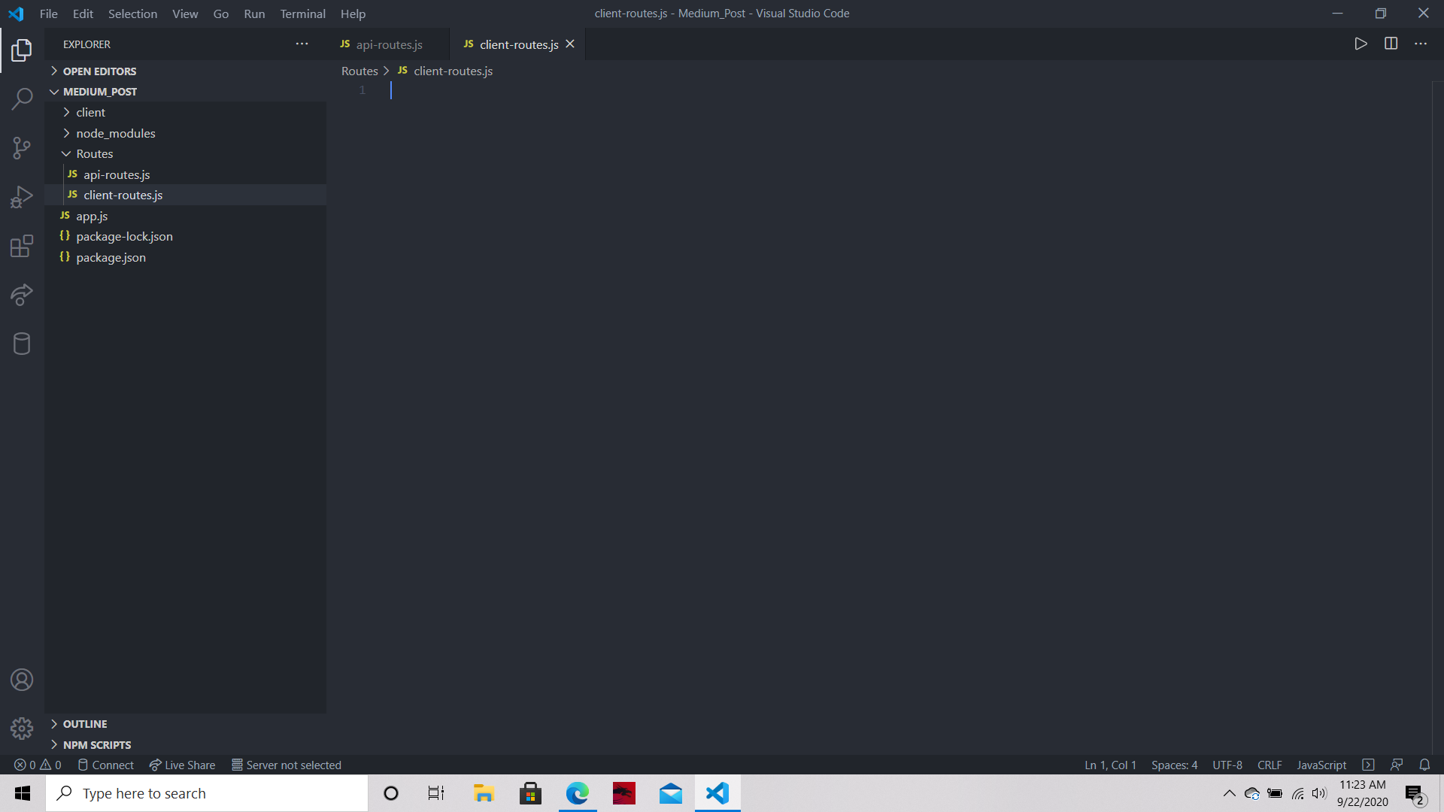Expand the NPM SCRIPTS section
The height and width of the screenshot is (812, 1444).
pos(185,745)
